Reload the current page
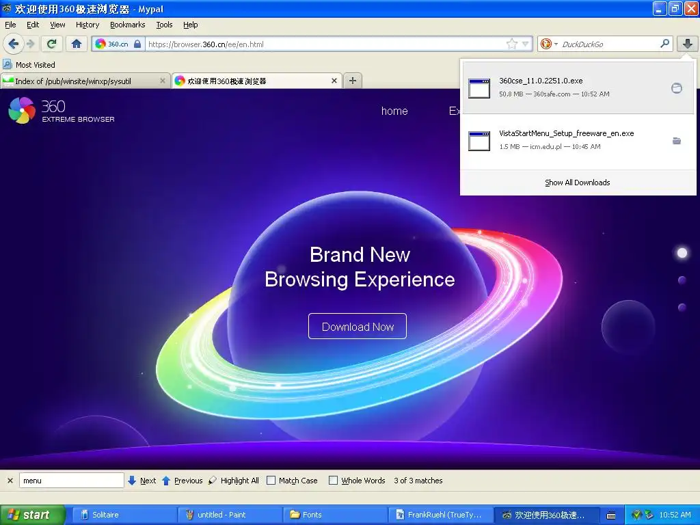Viewport: 700px width, 525px height. (x=52, y=44)
